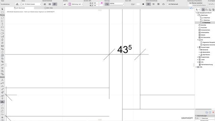Collapse the Geschosse folder in Navigator
Screen dimensions: 215x121
(198, 15)
